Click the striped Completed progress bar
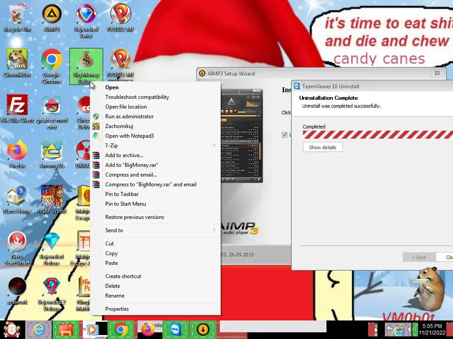The width and height of the screenshot is (453, 339). pyautogui.click(x=378, y=135)
